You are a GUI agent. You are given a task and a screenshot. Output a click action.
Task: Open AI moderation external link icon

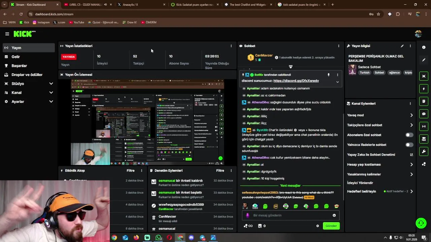pos(411,155)
